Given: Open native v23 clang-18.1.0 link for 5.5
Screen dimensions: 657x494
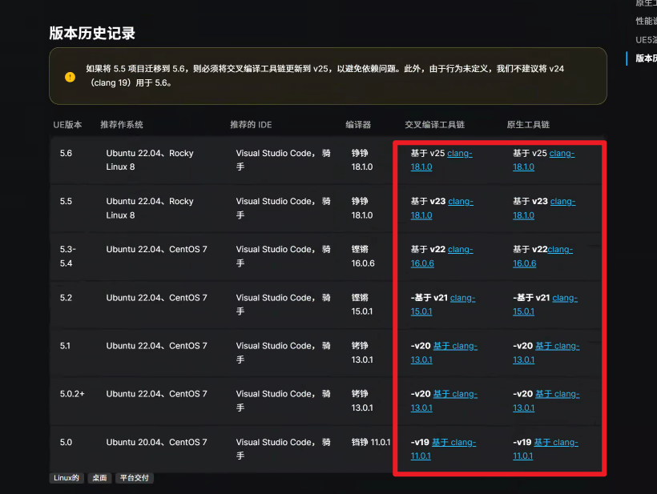Looking at the screenshot, I should 544,208.
